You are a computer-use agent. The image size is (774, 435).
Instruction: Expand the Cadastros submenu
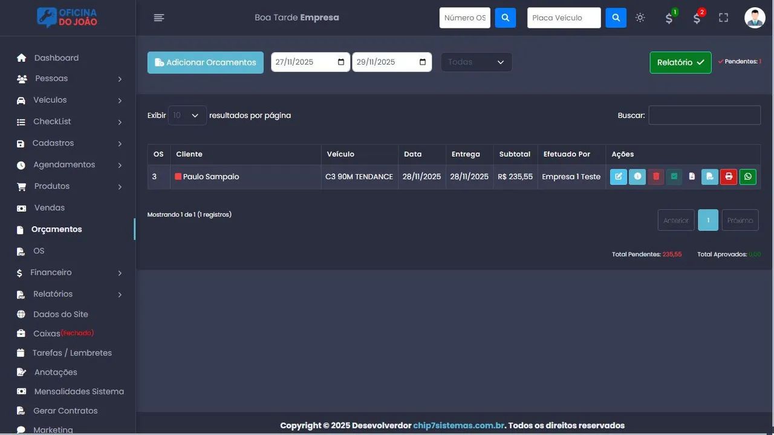120,144
